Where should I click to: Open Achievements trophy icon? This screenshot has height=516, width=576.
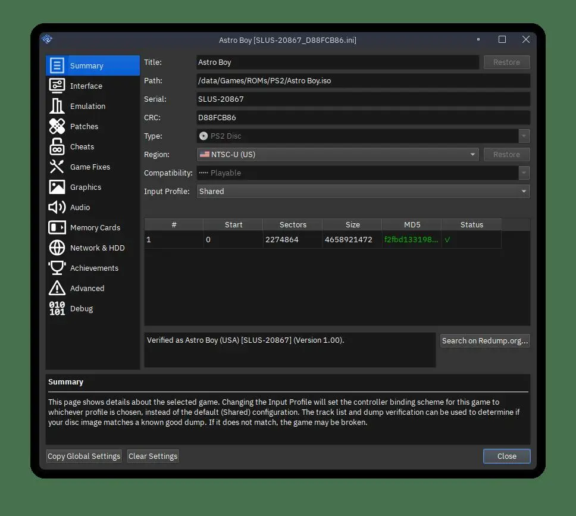[x=57, y=268]
